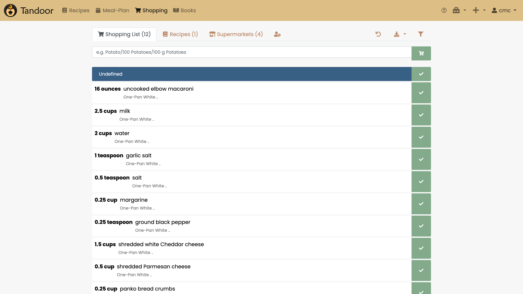The image size is (523, 294).
Task: Open the help question mark icon
Action: pos(444,10)
